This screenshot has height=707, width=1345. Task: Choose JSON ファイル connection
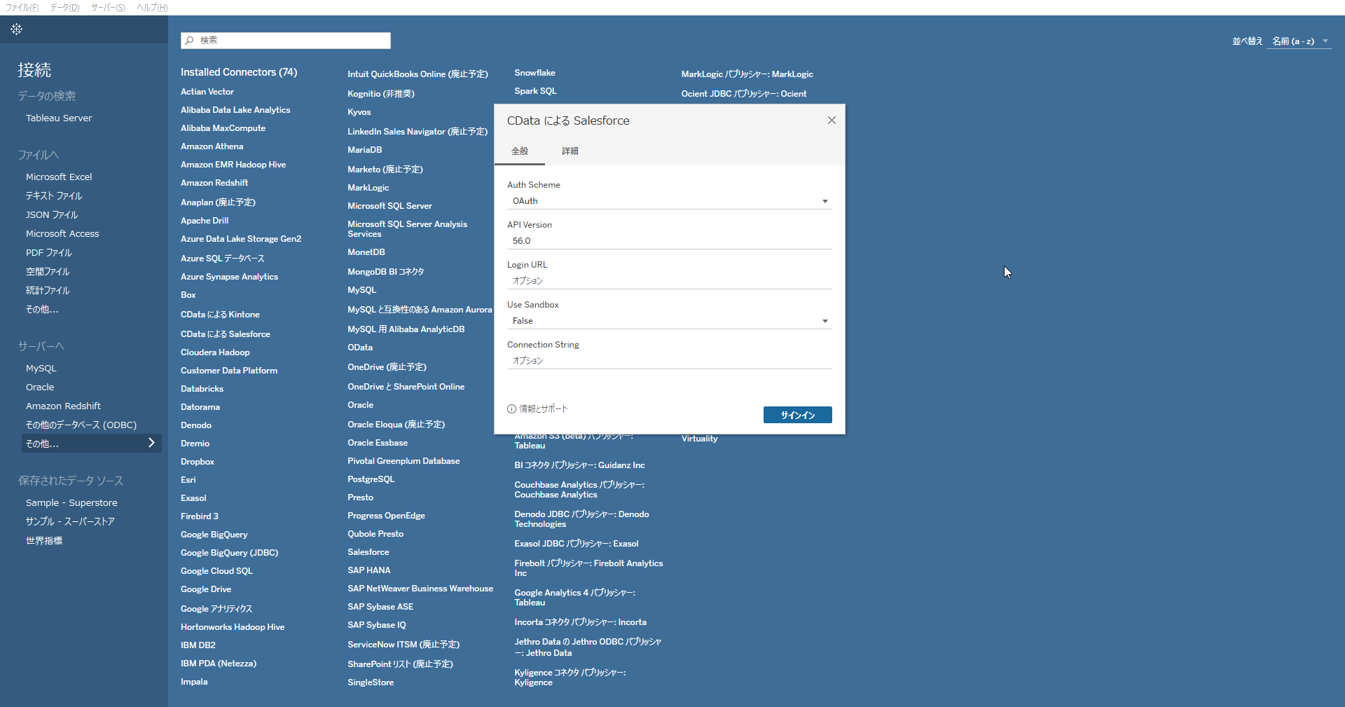tap(52, 215)
